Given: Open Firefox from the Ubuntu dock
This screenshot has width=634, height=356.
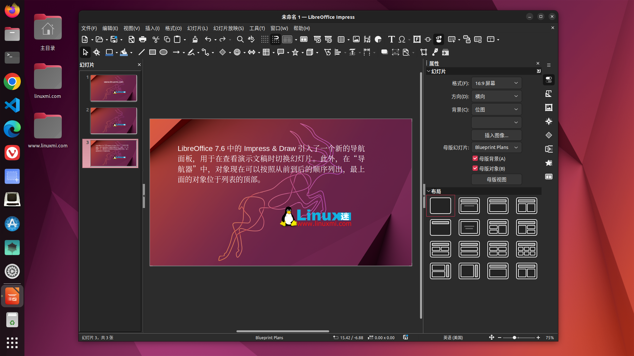Looking at the screenshot, I should pyautogui.click(x=12, y=11).
